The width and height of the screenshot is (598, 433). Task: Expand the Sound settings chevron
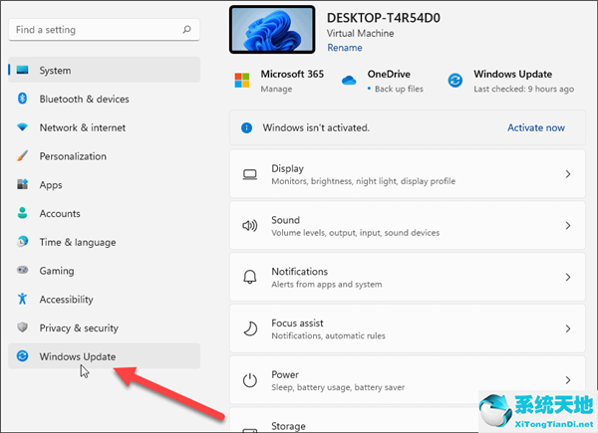coord(568,226)
